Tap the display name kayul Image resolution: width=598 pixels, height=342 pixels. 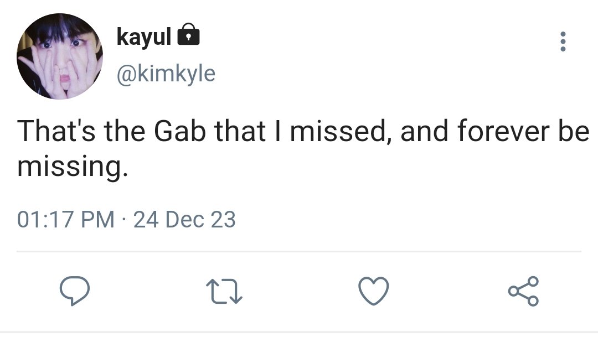coord(143,37)
